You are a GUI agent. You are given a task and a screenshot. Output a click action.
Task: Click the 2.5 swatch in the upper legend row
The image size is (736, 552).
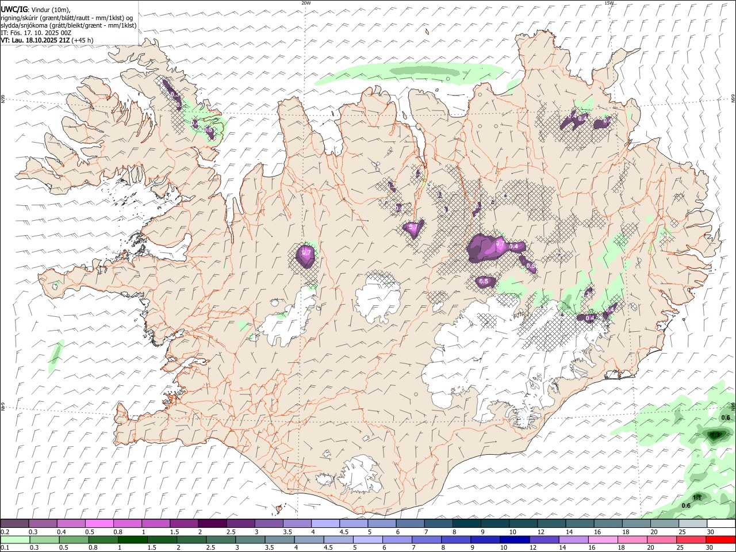point(240,524)
